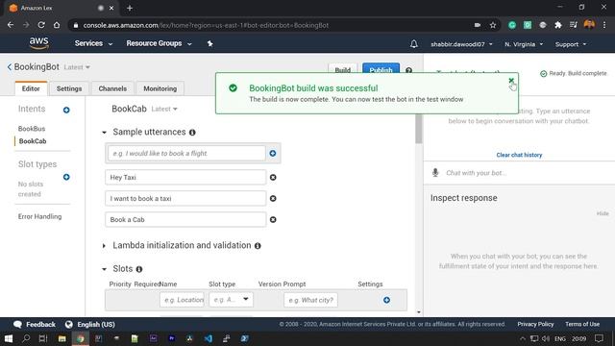The width and height of the screenshot is (615, 346).
Task: Open Error Handling section
Action: pos(39,216)
